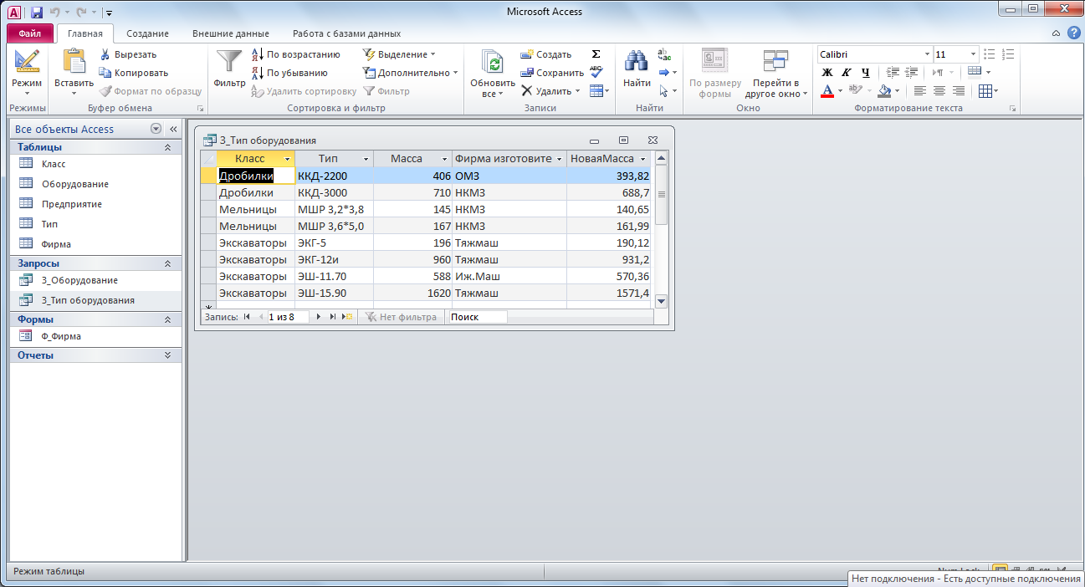Open Работа с базами данных tab
The image size is (1085, 587).
(346, 33)
